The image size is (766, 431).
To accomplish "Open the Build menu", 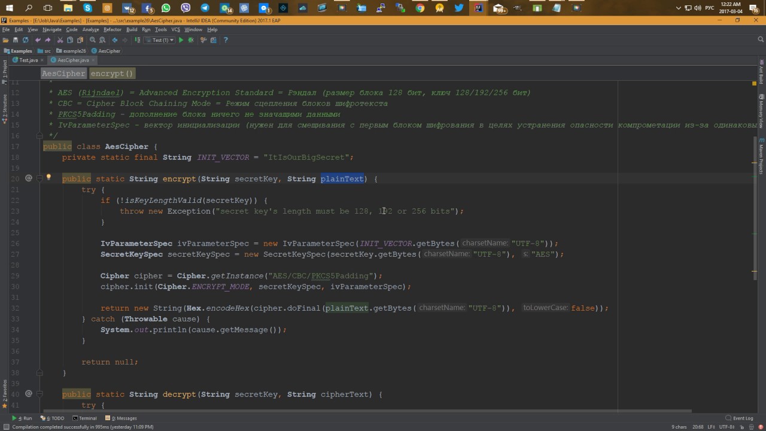I will [x=132, y=29].
